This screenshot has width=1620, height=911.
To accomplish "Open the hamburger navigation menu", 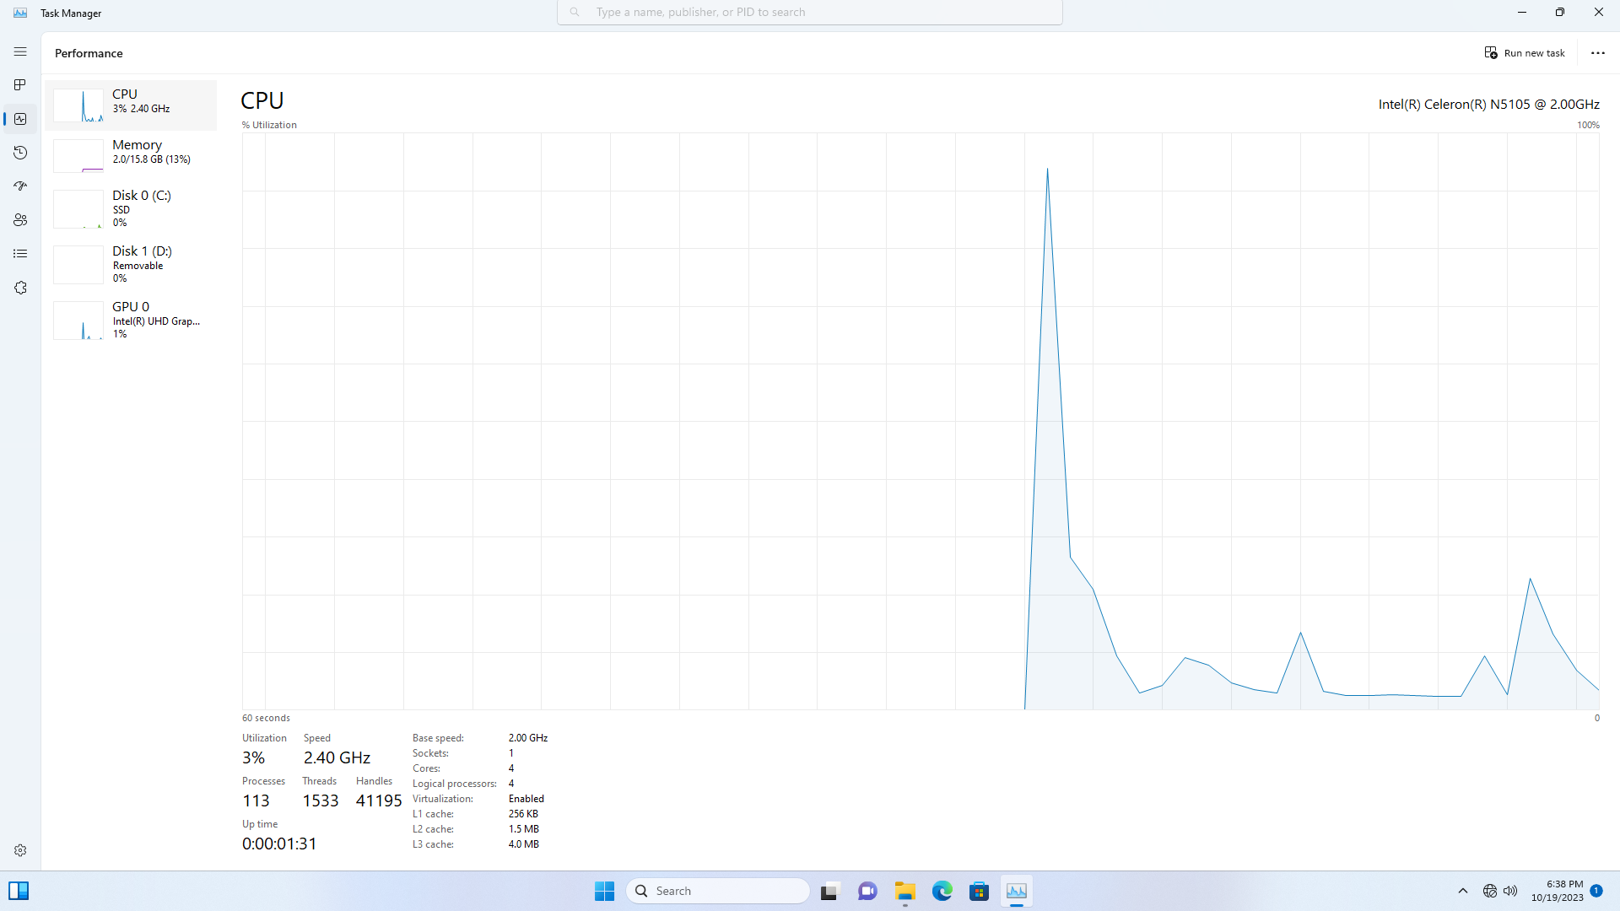I will (x=20, y=52).
